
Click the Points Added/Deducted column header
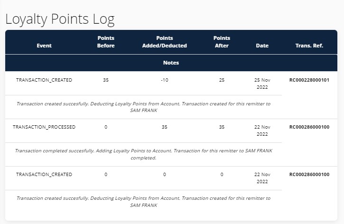(x=164, y=42)
